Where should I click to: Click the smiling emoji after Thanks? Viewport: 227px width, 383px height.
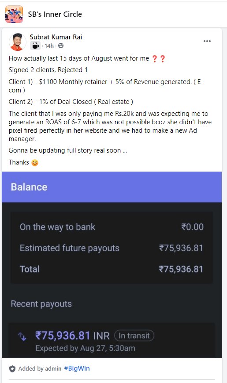pos(35,163)
